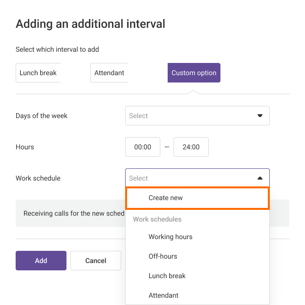Viewport: 305px width, 305px height.
Task: Click the 24:00 end time field
Action: click(191, 147)
